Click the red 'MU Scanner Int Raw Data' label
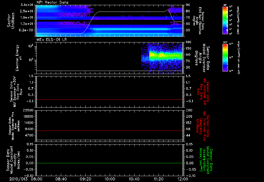Viewport: 264px width, 182px height. tap(203, 92)
